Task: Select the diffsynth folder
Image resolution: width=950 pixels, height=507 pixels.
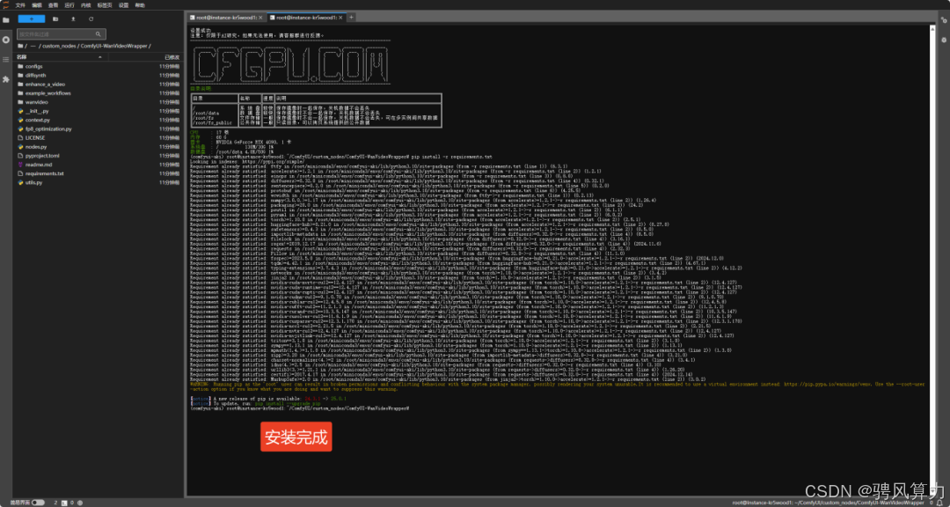Action: (x=99, y=75)
